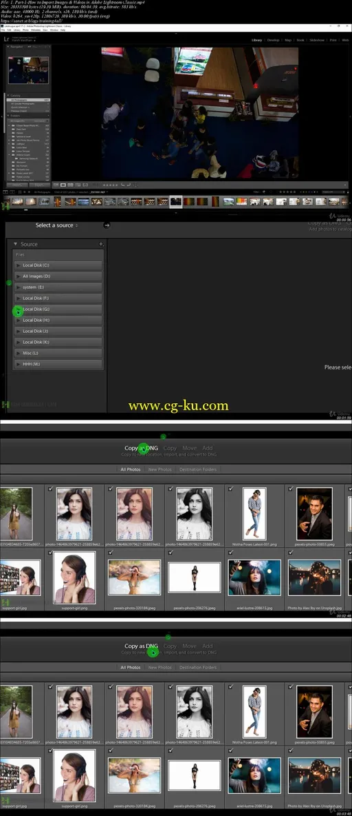Viewport: 352px width, 816px height.
Task: Open the Book module
Action: tap(301, 40)
